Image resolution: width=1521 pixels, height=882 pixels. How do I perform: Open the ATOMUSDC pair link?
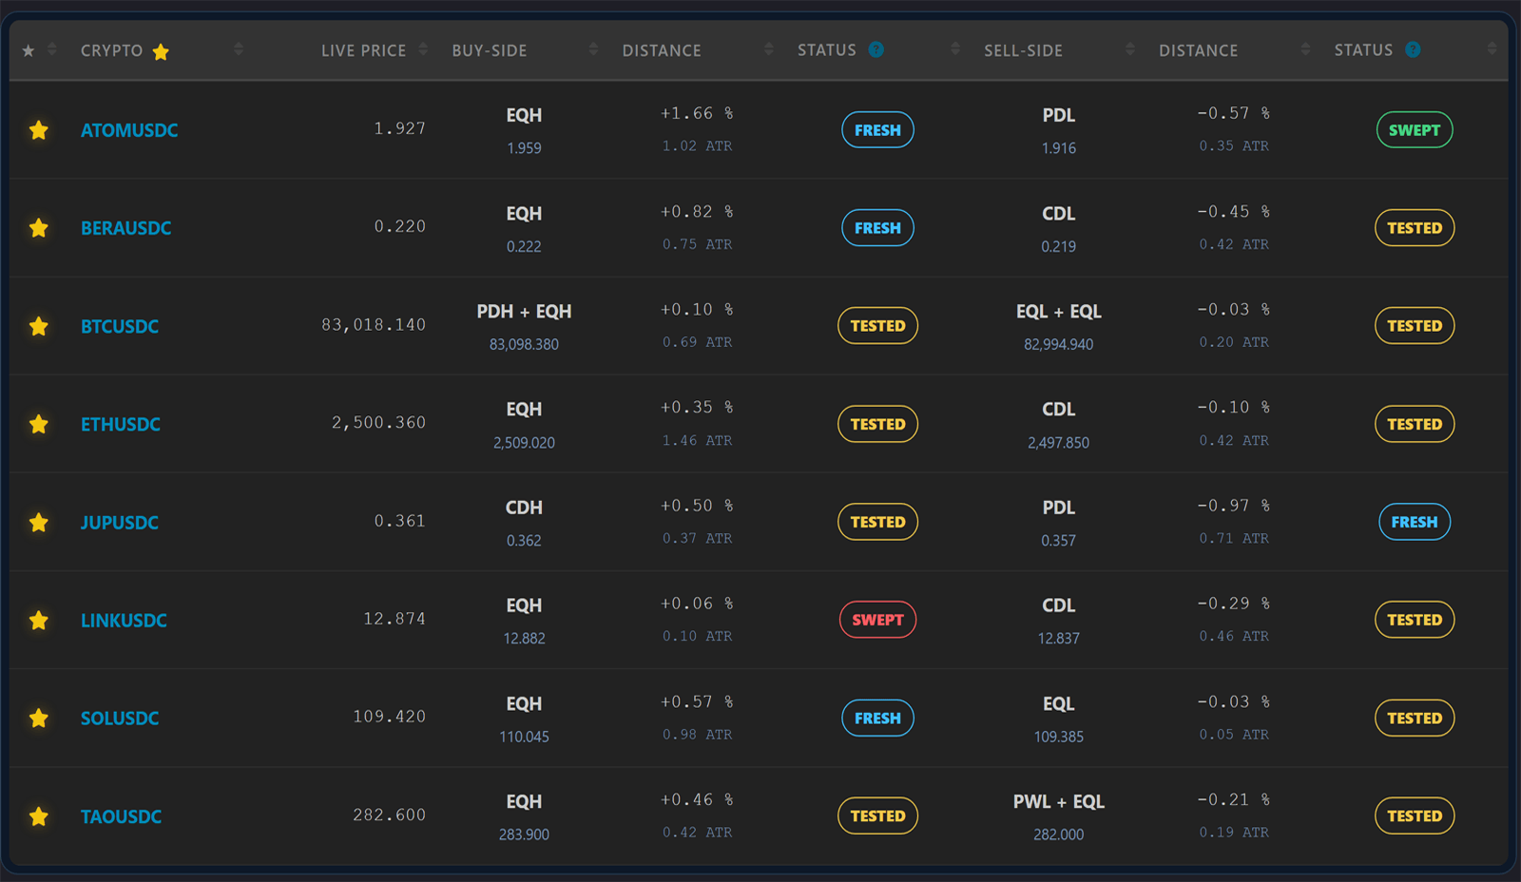[129, 130]
